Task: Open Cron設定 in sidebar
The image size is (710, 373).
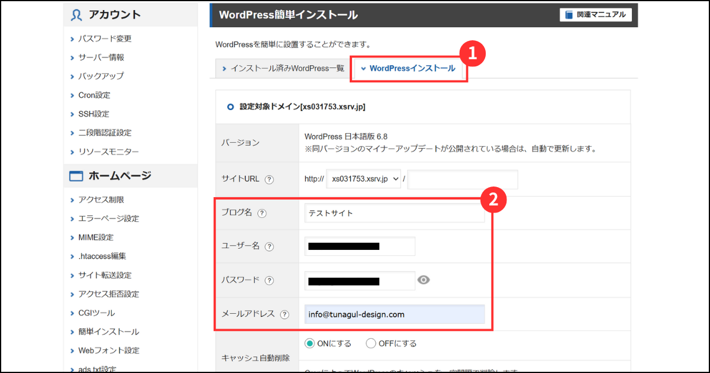Action: [x=94, y=95]
